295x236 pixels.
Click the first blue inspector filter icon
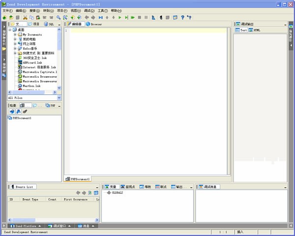pos(12,112)
